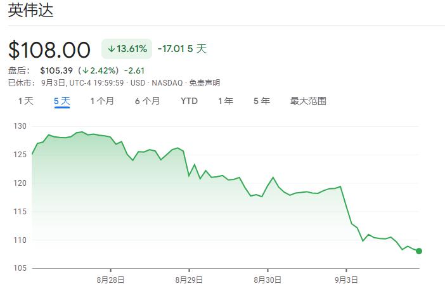Click the 8月28日 date label on the axis
The height and width of the screenshot is (291, 445).
coord(110,280)
